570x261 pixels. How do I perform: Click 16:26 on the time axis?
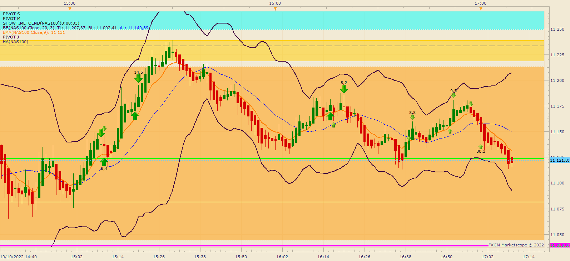pyautogui.click(x=365, y=257)
